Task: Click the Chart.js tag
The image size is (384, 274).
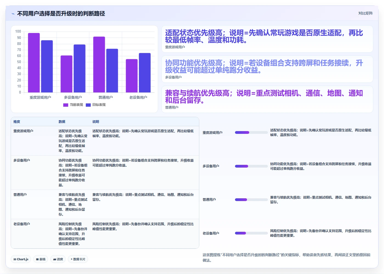Action: (x=21, y=259)
